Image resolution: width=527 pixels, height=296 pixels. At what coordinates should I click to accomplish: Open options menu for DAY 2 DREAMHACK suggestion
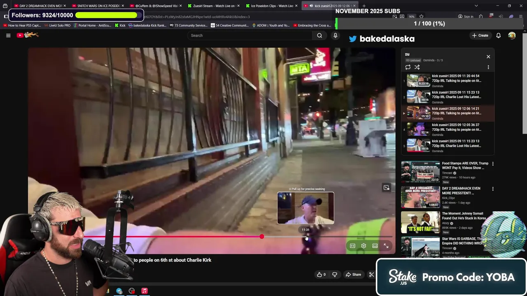(493, 189)
